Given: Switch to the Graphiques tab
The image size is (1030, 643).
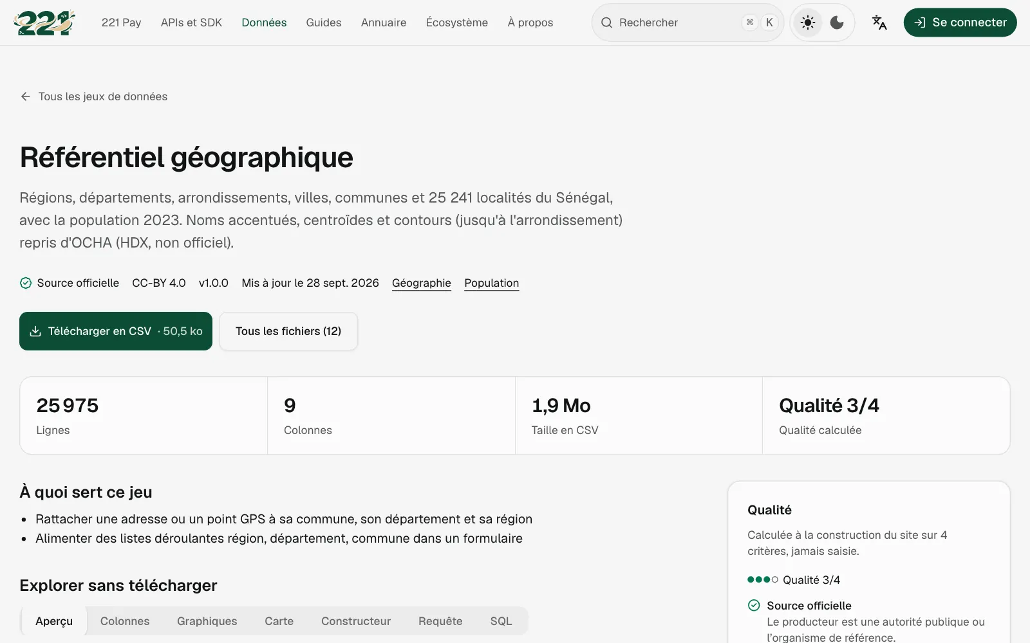Looking at the screenshot, I should point(207,621).
